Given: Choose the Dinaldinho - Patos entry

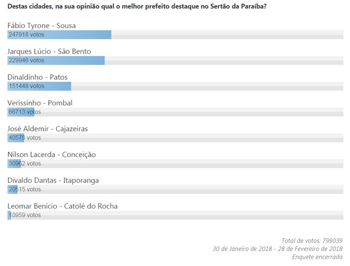Looking at the screenshot, I should point(38,77).
